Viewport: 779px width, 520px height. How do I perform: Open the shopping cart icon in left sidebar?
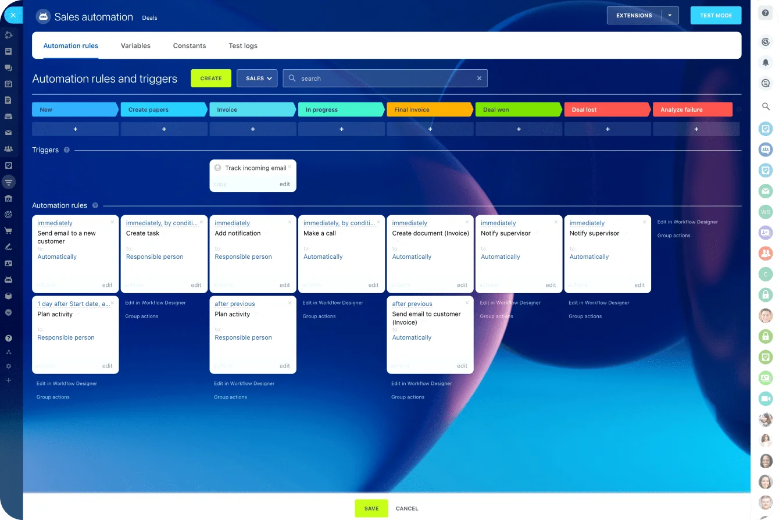pos(8,231)
